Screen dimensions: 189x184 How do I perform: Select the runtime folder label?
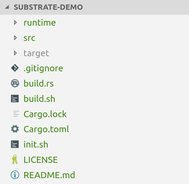point(40,23)
